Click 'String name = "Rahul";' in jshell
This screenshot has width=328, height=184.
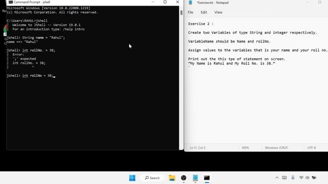(44, 37)
